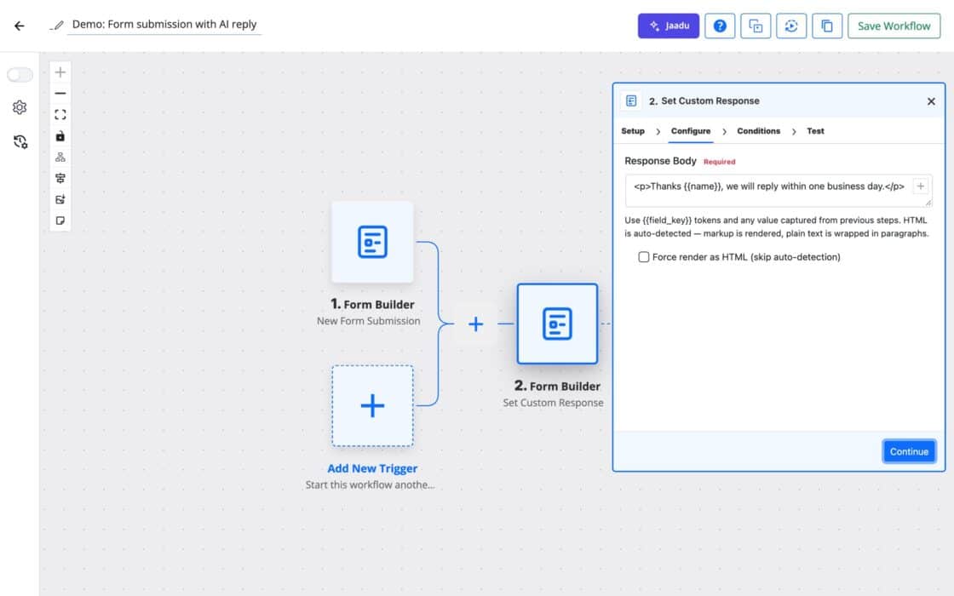Insert a variable with the Response Body plus icon

921,186
